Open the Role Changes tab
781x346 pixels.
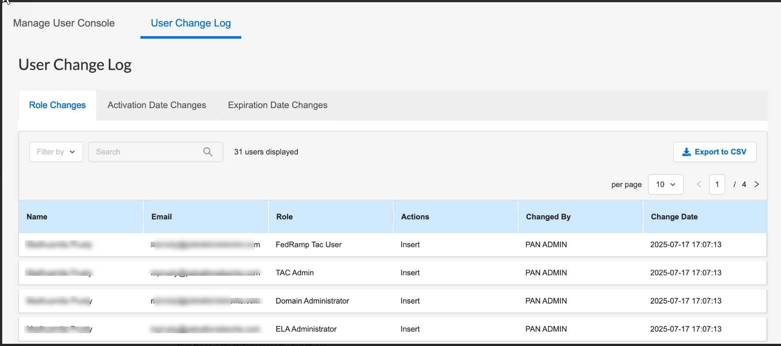click(x=57, y=105)
